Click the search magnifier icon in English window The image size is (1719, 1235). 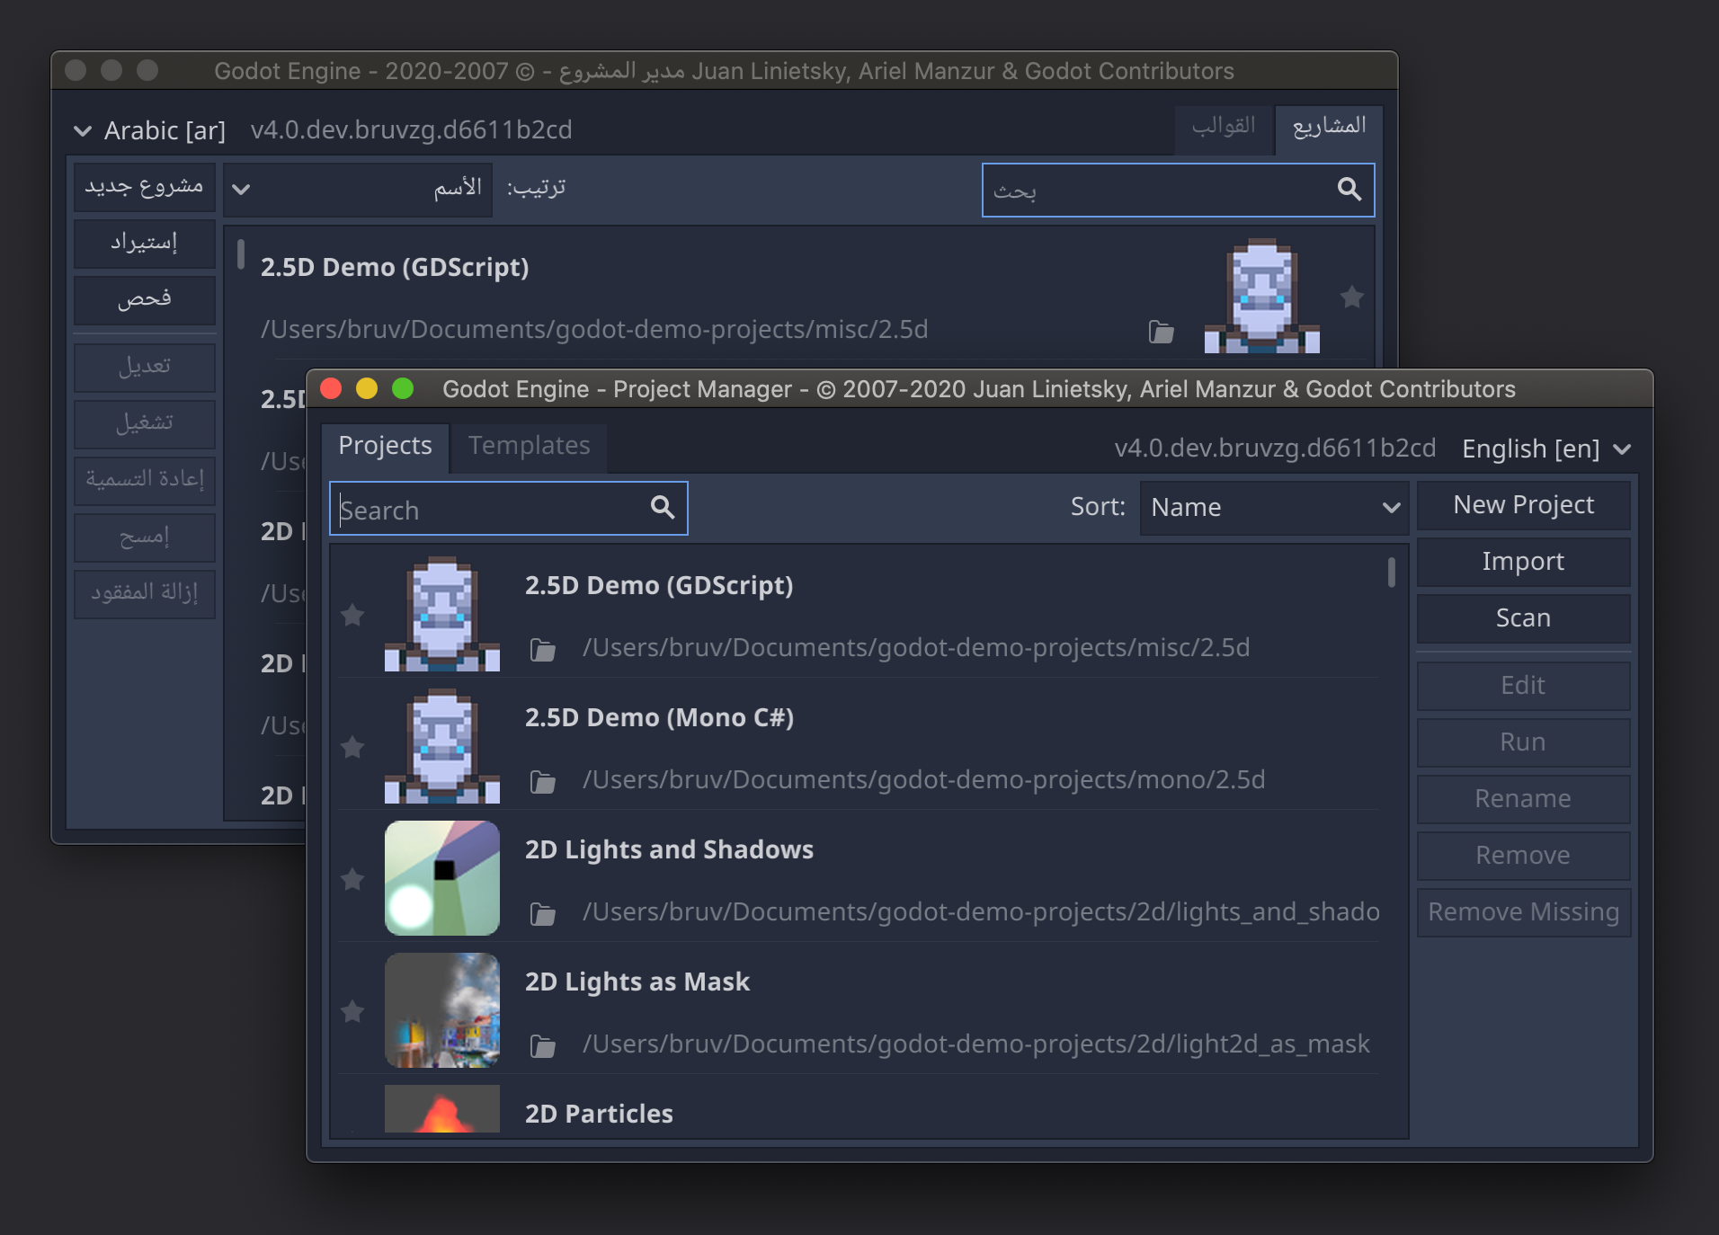(663, 507)
